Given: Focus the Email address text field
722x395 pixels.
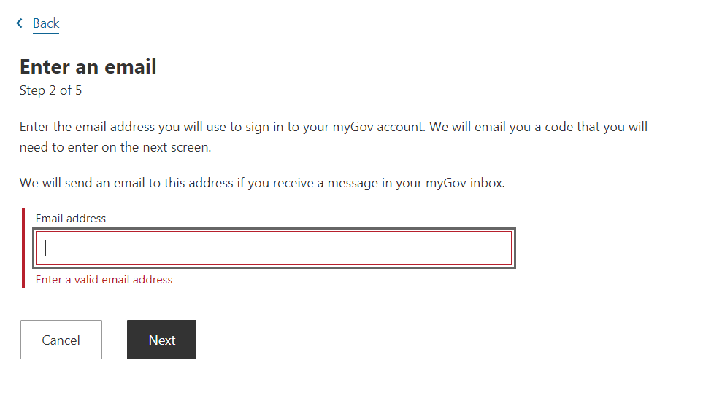Looking at the screenshot, I should click(x=274, y=249).
